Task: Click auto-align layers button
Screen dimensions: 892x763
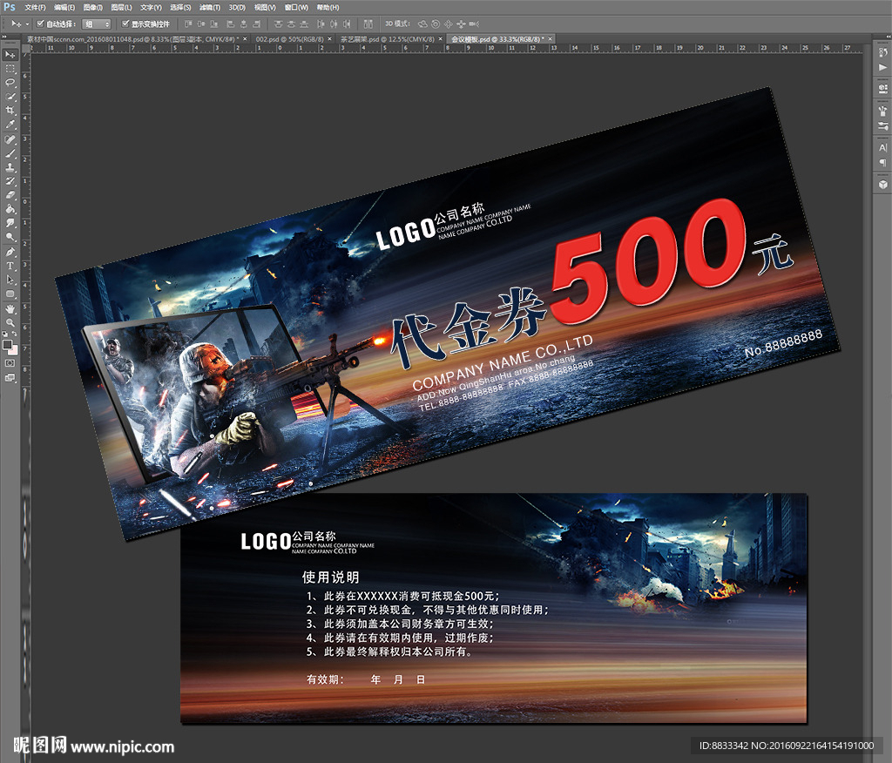Action: coord(368,24)
